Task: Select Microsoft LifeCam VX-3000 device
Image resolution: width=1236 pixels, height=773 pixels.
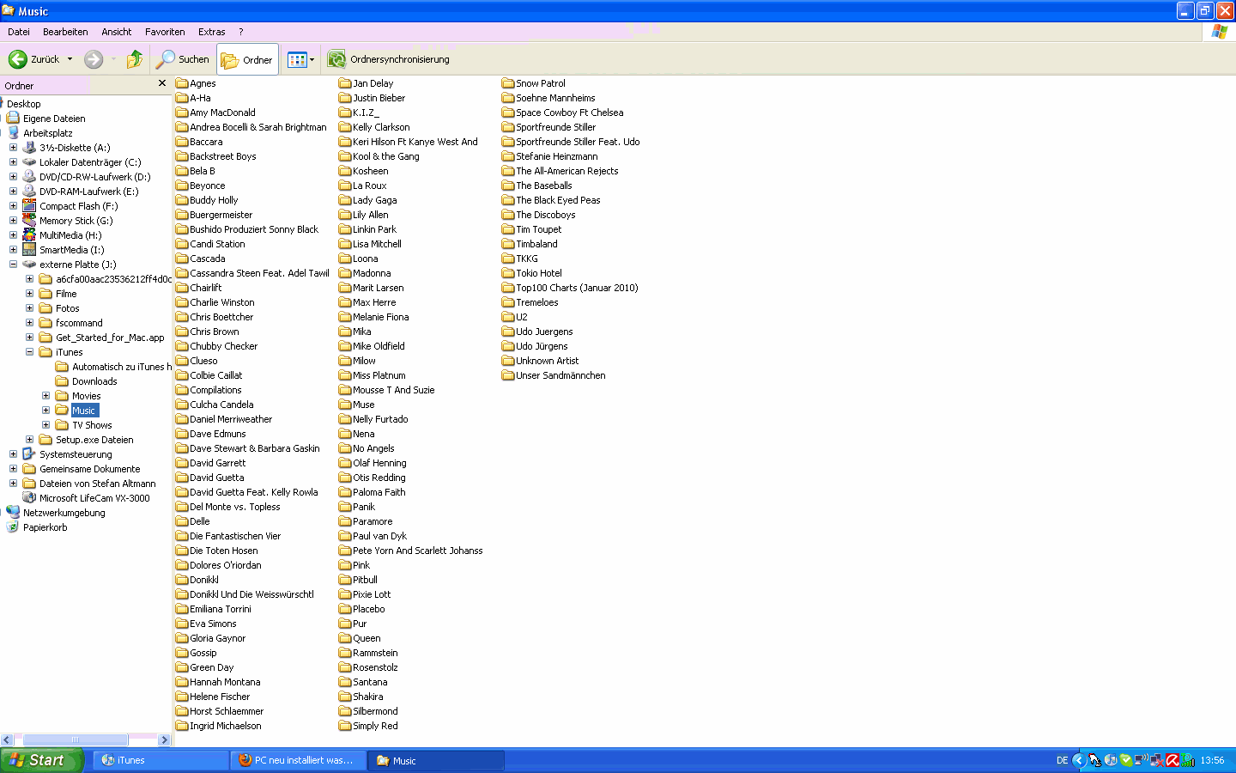Action: [x=94, y=498]
